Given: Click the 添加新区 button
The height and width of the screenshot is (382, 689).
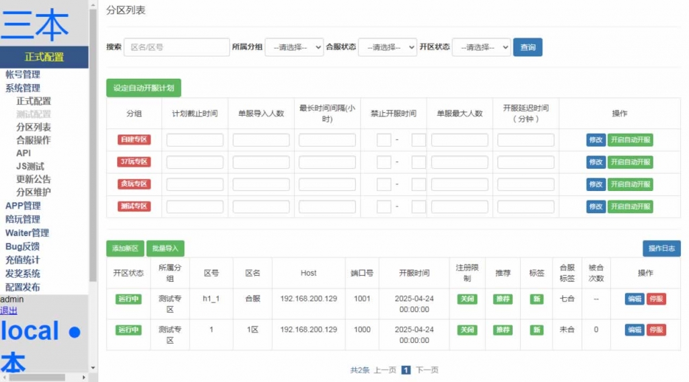Looking at the screenshot, I should 125,249.
